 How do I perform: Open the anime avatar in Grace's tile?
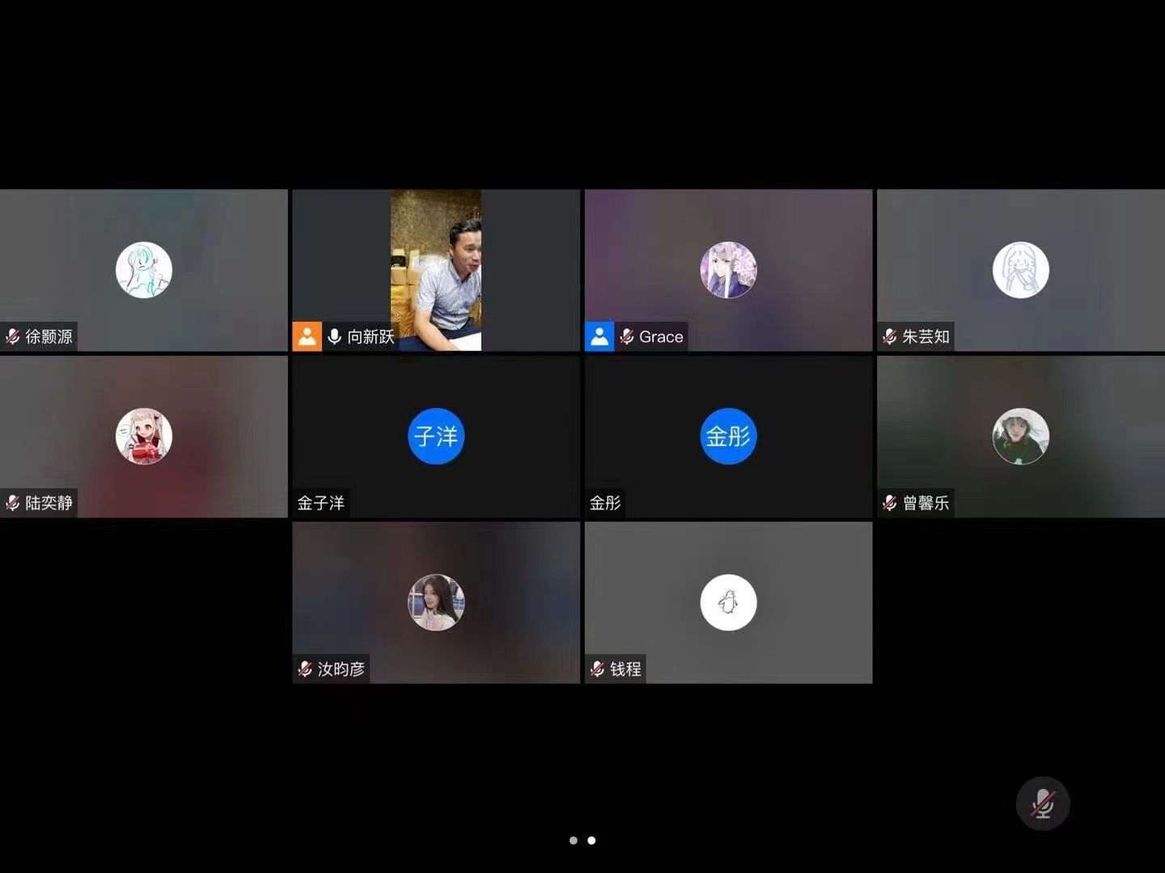click(728, 270)
